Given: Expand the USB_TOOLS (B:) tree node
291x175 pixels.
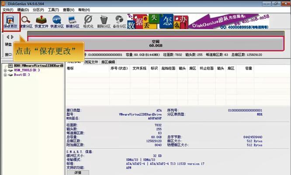Looking at the screenshot, I should pos(5,70).
